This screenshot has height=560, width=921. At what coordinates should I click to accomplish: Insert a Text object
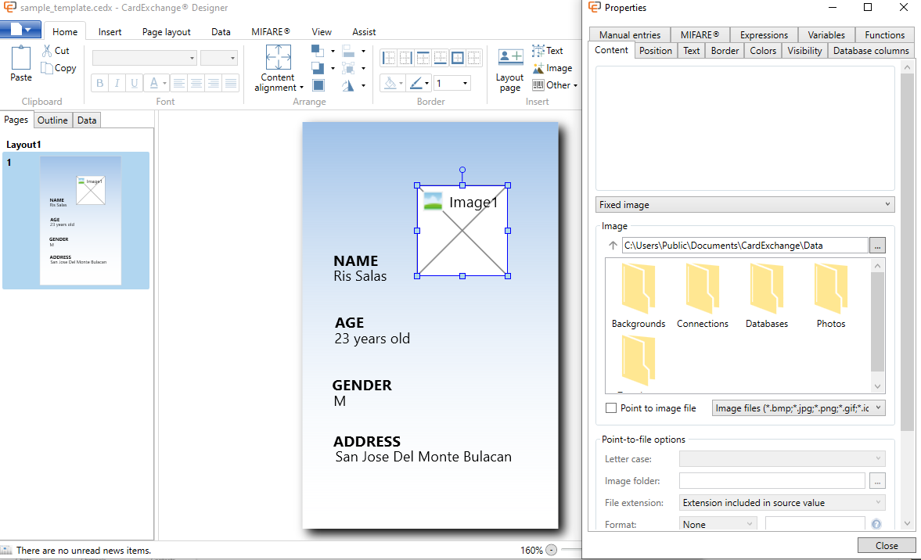548,51
